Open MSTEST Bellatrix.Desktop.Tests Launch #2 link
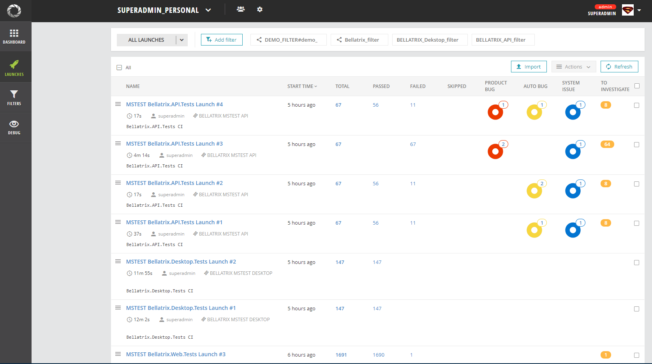652x364 pixels. tap(181, 262)
